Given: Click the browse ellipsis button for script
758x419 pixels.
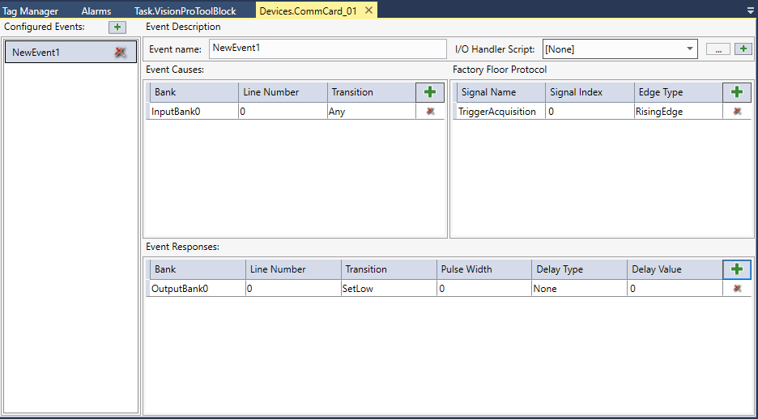Looking at the screenshot, I should coord(718,49).
